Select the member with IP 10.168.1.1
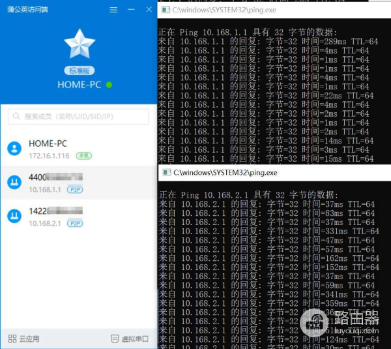Screen dimensions: 391x349 point(78,183)
